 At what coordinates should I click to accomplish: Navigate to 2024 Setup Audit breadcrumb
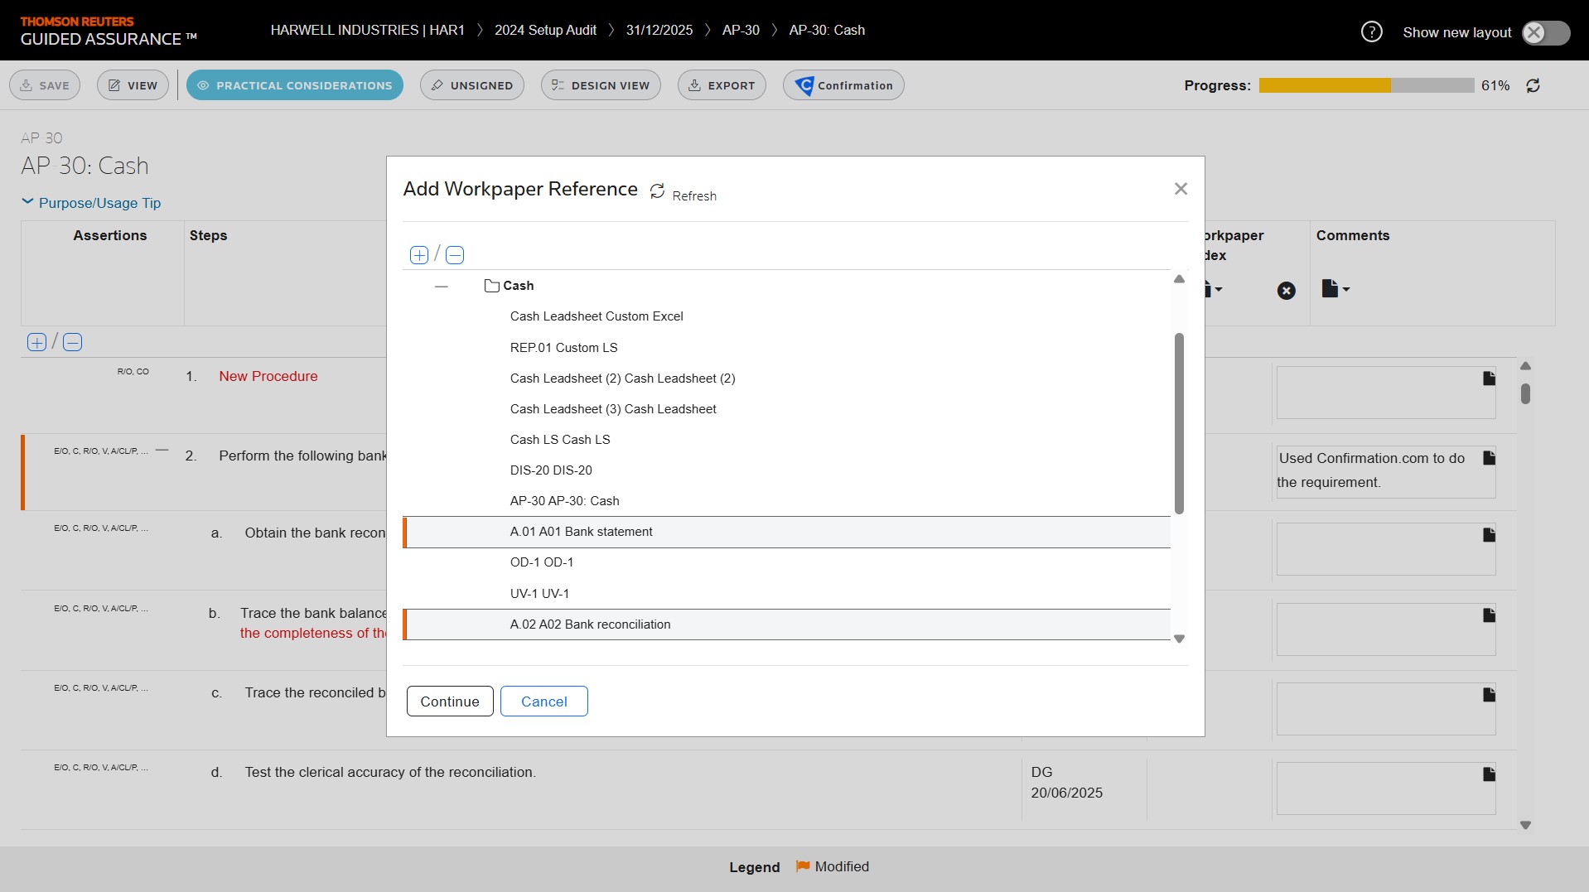545,30
